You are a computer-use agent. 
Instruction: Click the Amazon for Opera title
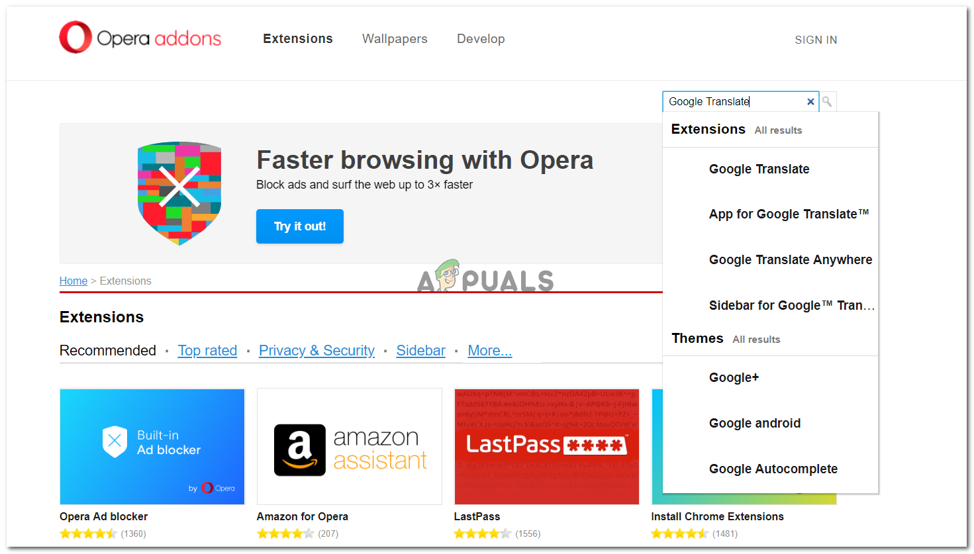point(302,516)
